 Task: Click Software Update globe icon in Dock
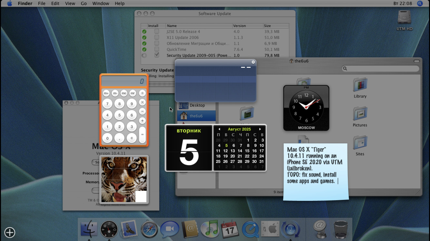(290, 229)
